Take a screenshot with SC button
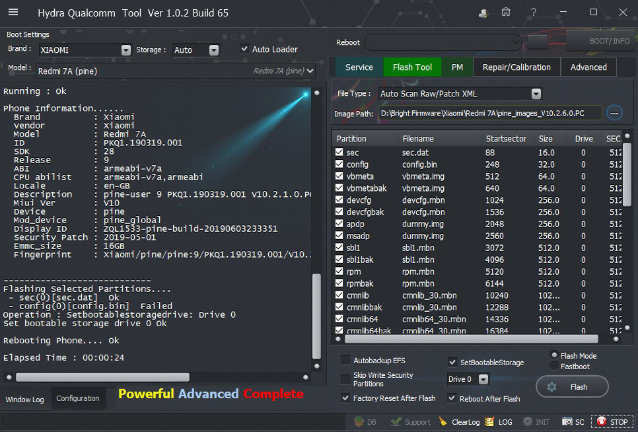Viewport: 638px width, 432px height. click(x=573, y=422)
